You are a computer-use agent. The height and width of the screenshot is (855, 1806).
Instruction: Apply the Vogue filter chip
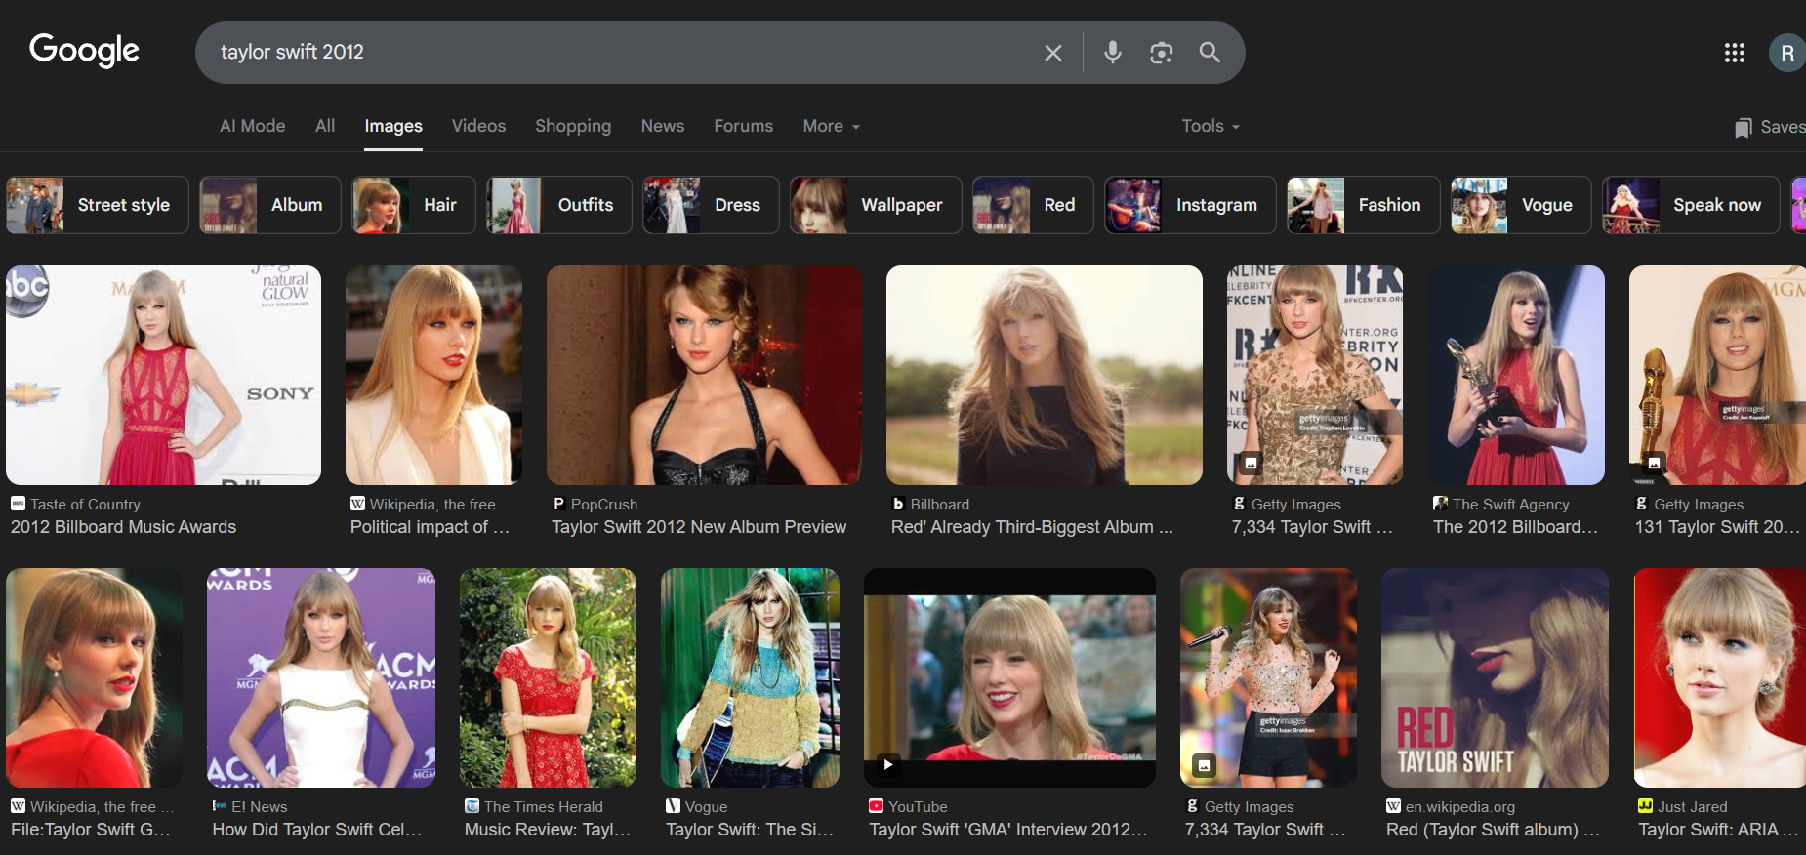coord(1520,205)
